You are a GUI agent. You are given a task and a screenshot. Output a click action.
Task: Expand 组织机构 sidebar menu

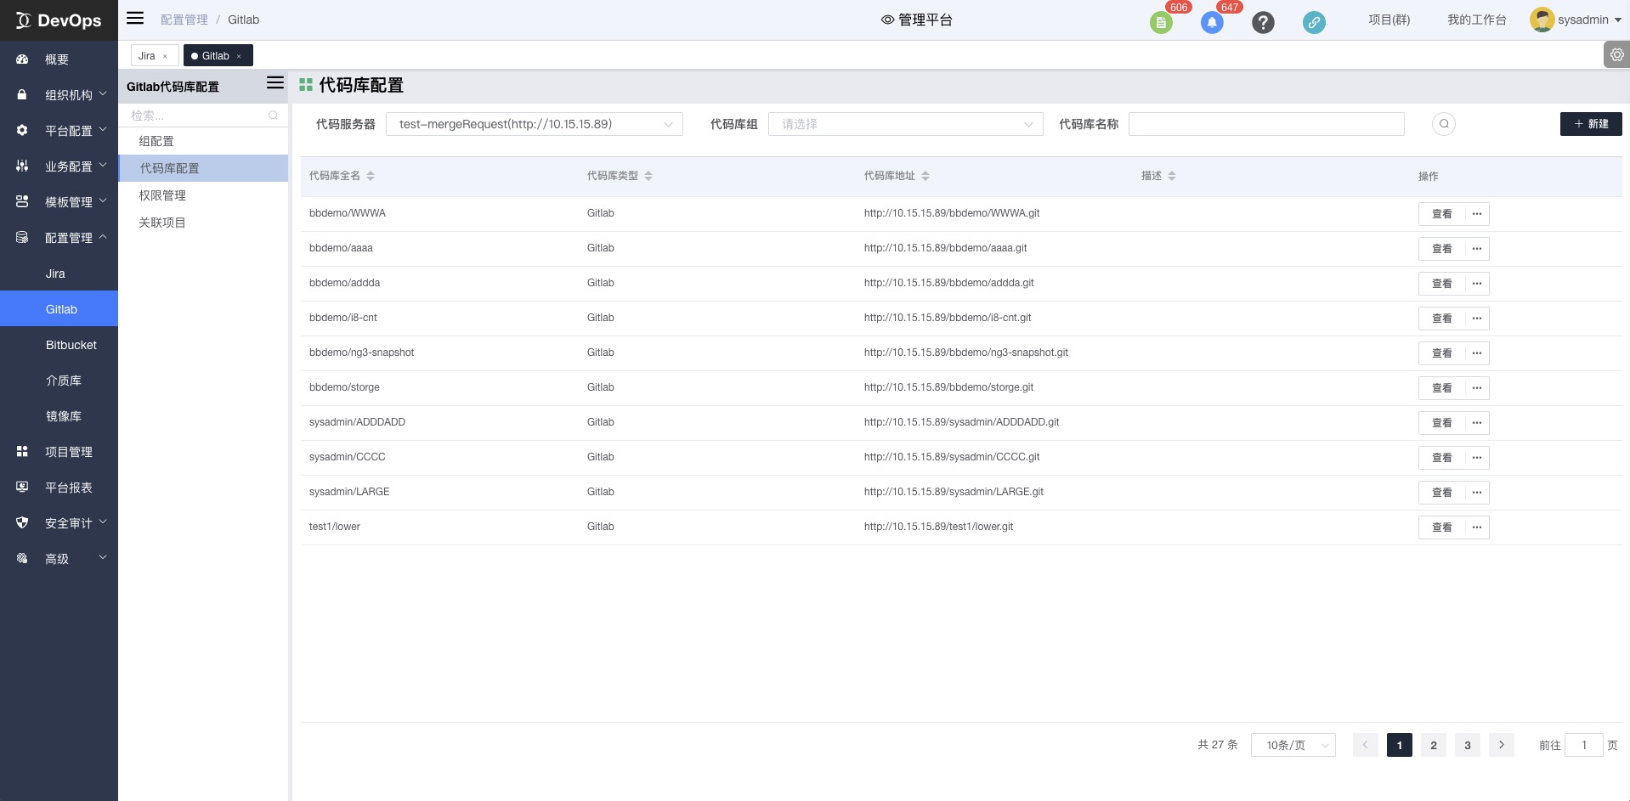point(59,95)
